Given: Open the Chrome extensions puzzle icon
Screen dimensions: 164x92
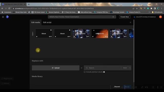Looking at the screenshot, I should coord(151,8).
